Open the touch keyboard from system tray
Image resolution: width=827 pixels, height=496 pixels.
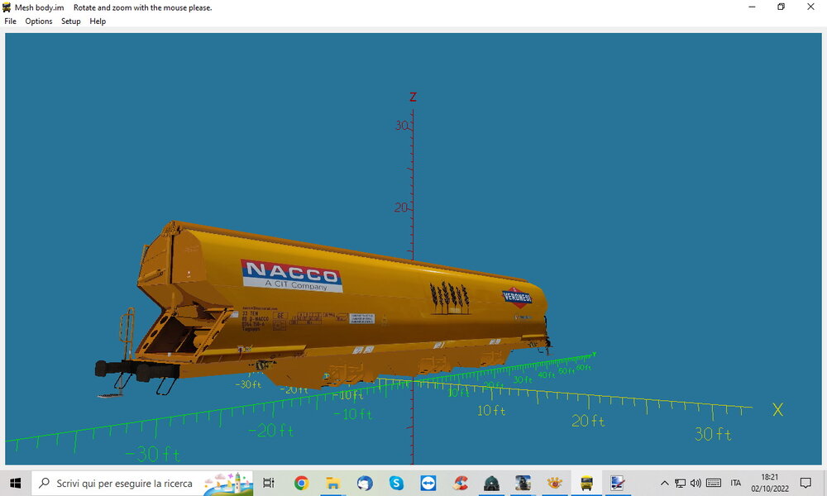pos(714,483)
